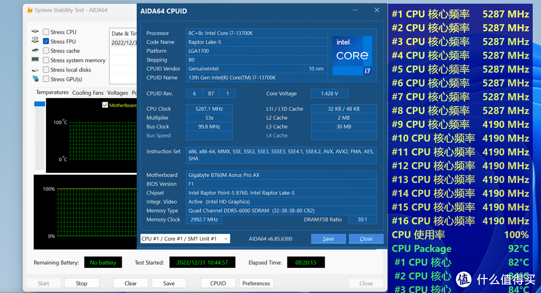This screenshot has width=541, height=293.
Task: Click the DRAM:FSB Ratio 30:1 value
Action: tap(362, 219)
